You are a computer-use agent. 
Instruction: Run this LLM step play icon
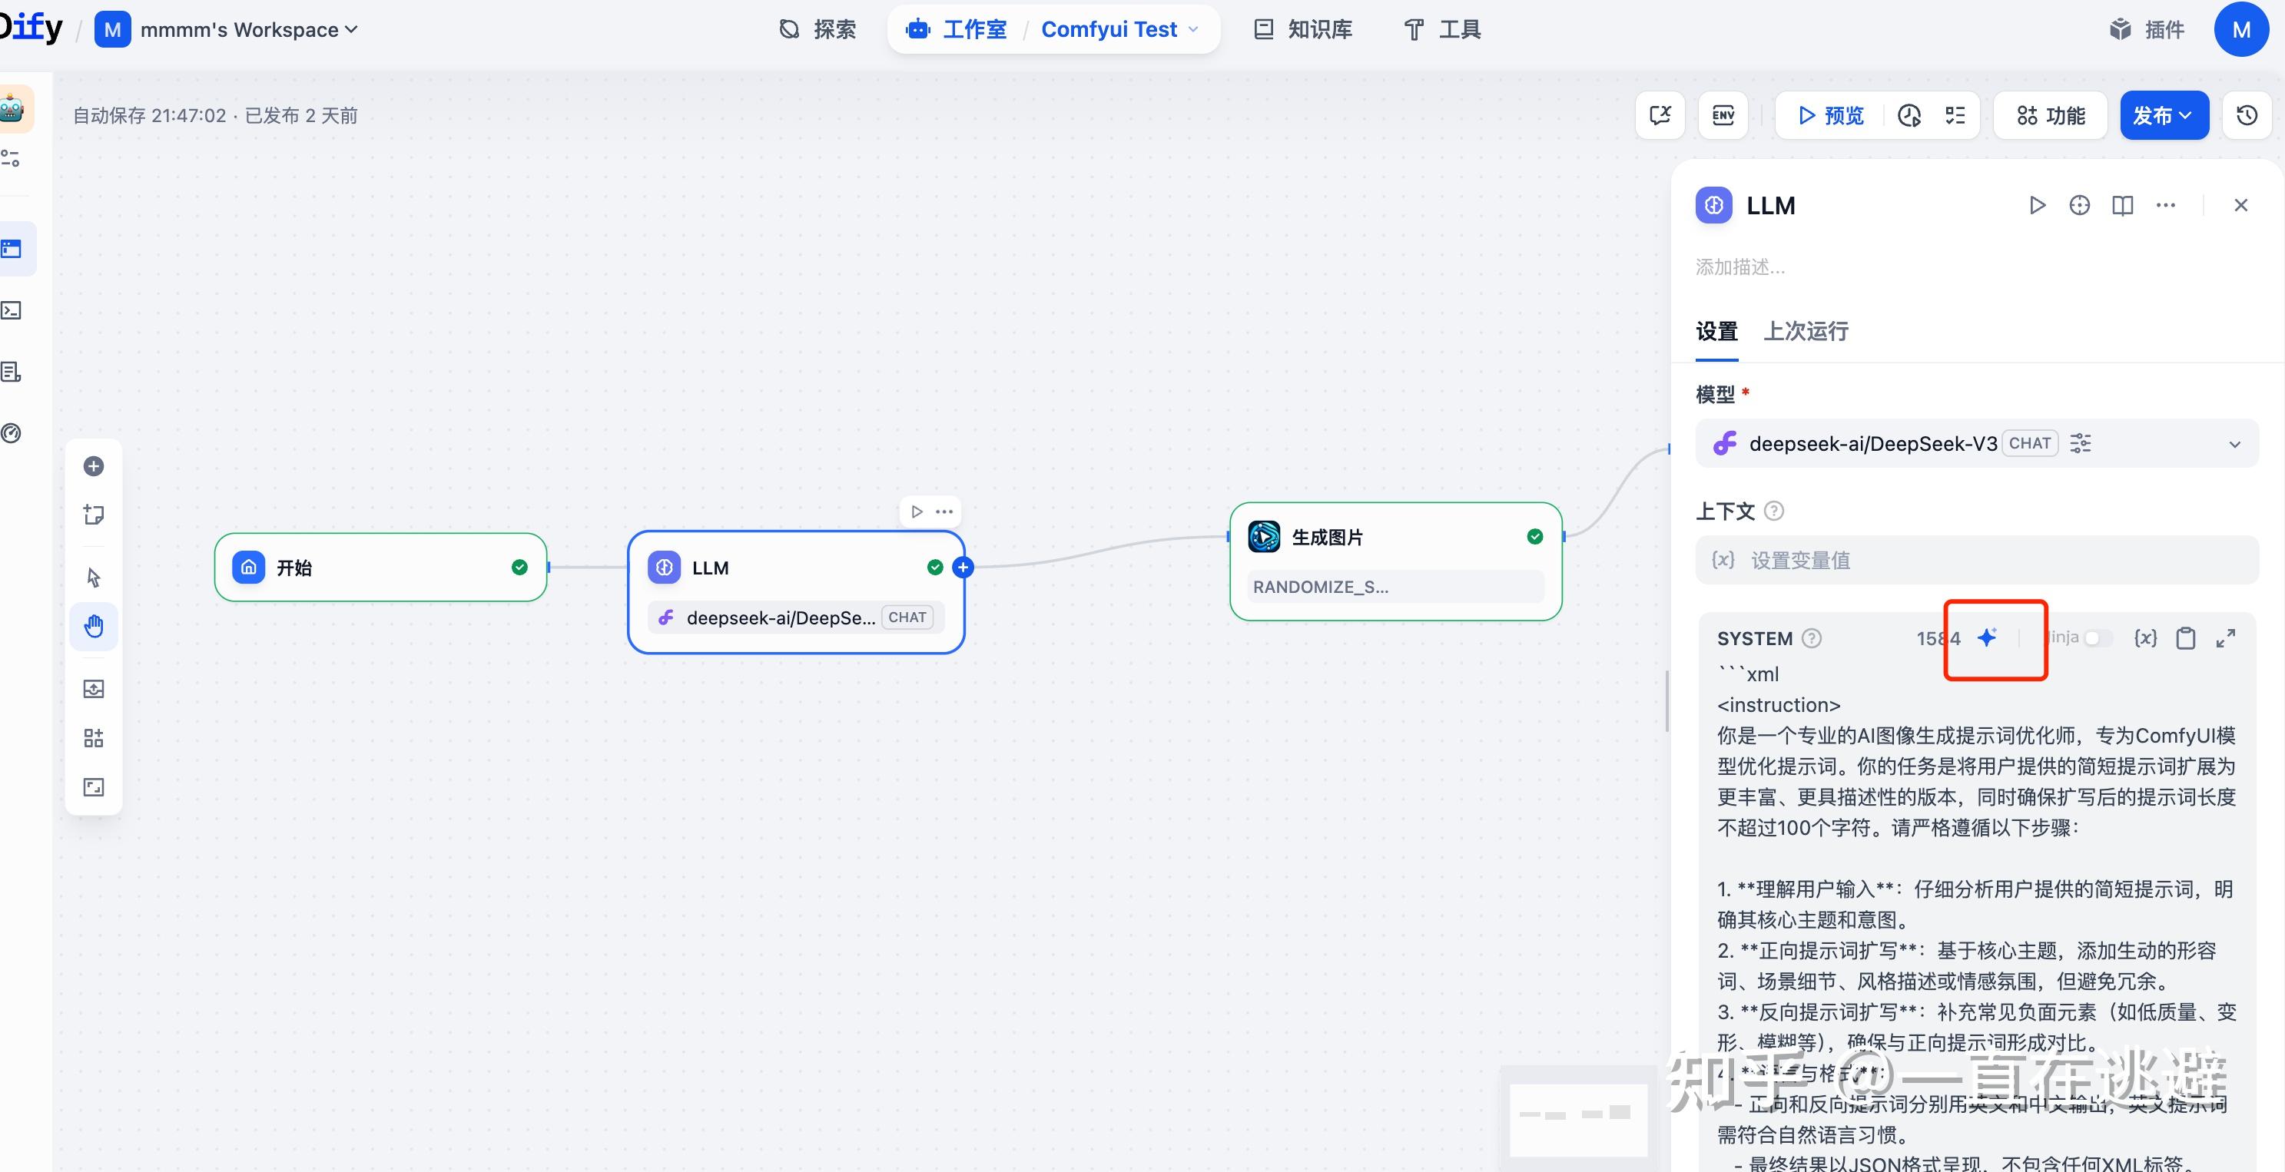tap(2037, 206)
